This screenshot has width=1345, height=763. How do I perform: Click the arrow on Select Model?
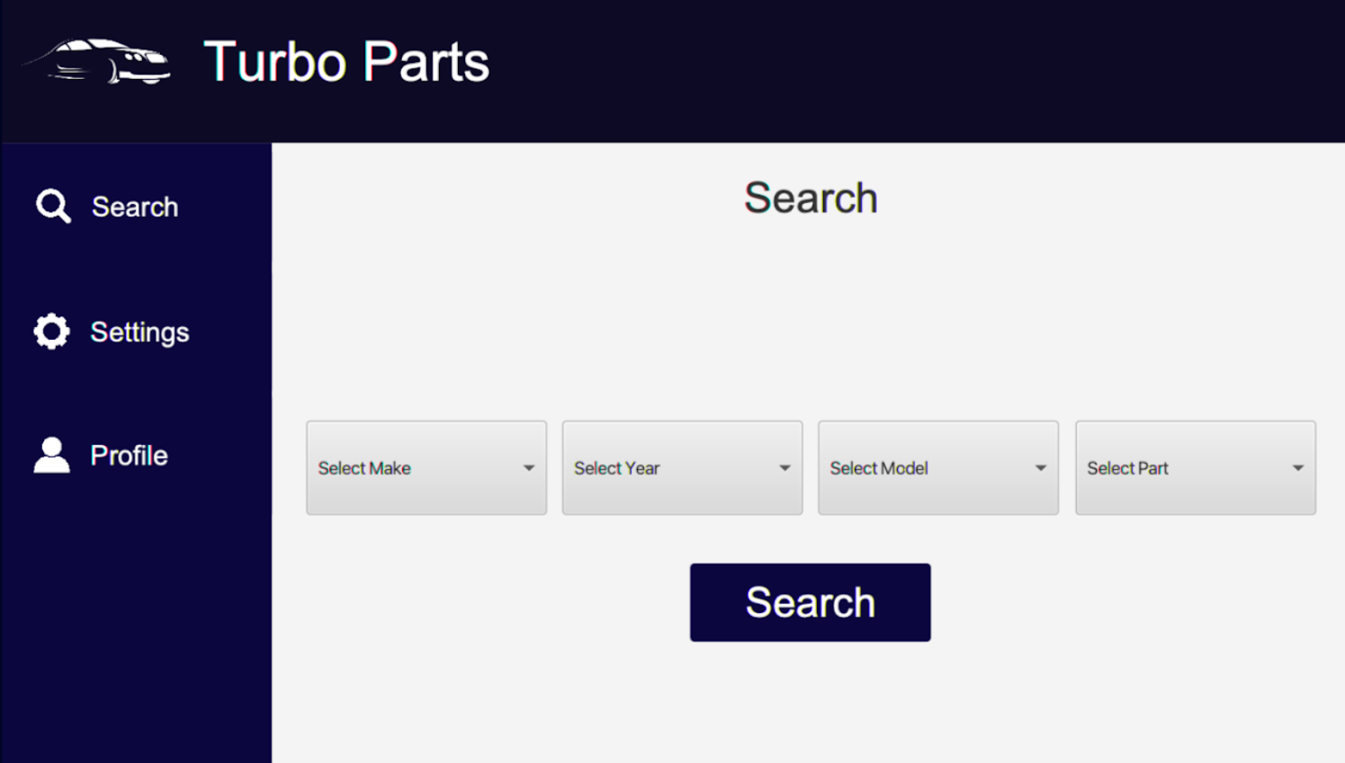pos(1041,468)
